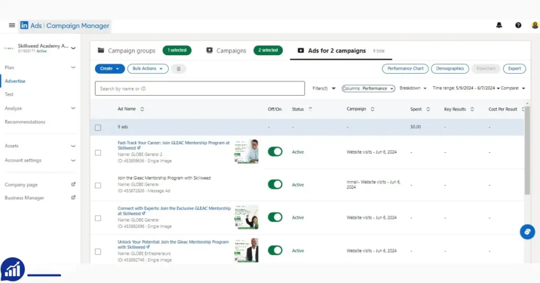540x283 pixels.
Task: Click the Export button
Action: [514, 69]
